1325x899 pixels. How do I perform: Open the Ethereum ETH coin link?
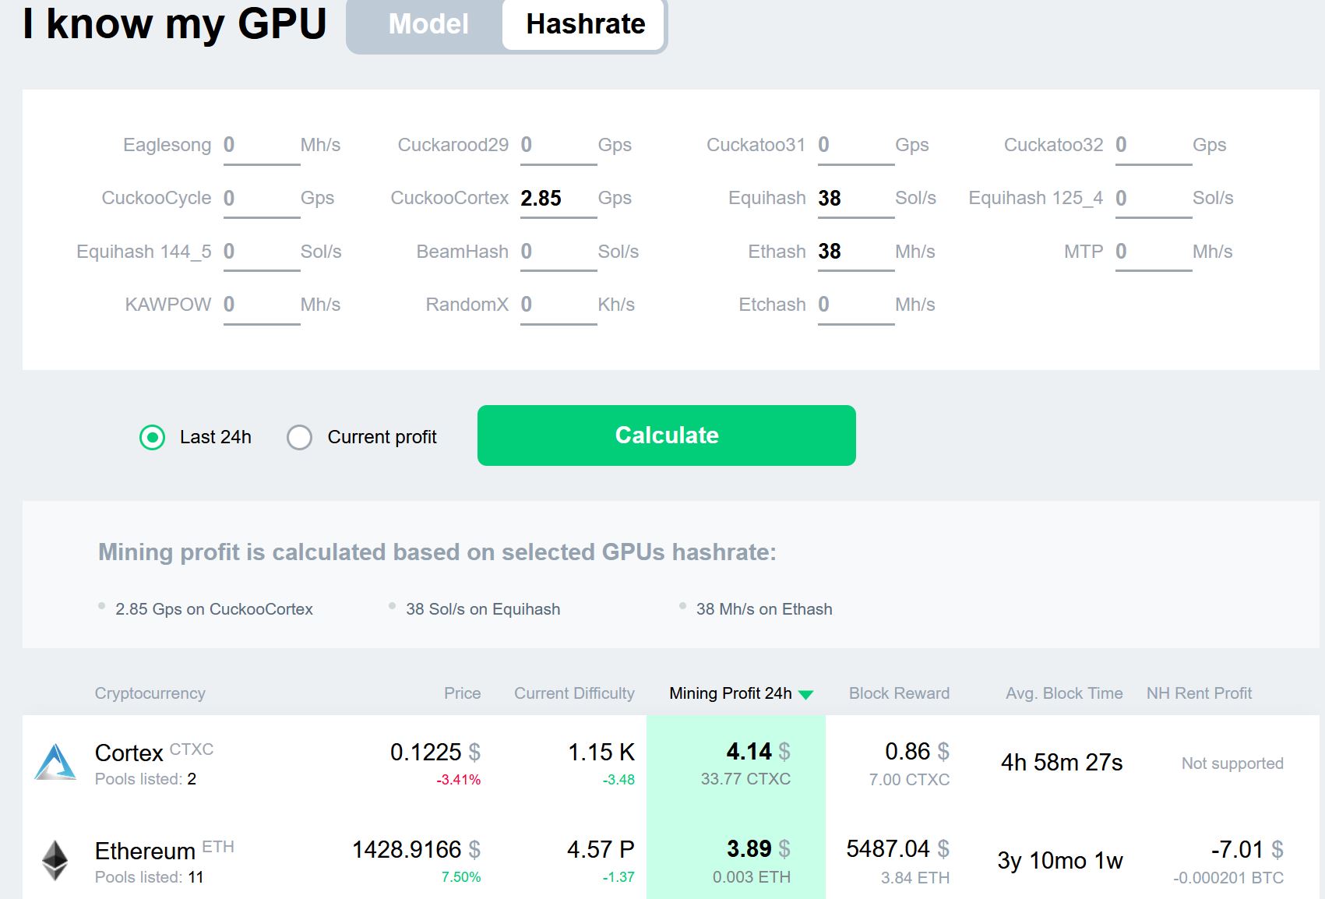point(145,851)
